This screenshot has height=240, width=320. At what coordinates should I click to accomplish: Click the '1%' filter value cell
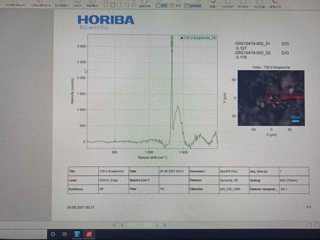pos(174,189)
